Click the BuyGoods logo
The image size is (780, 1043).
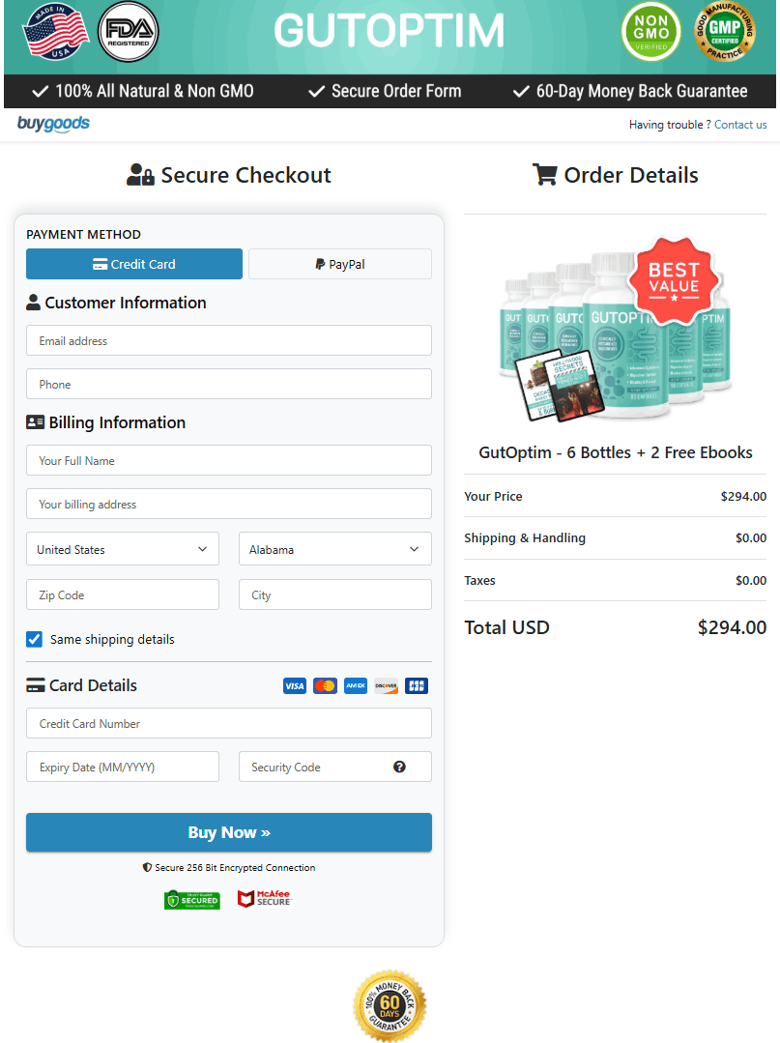pyautogui.click(x=53, y=124)
